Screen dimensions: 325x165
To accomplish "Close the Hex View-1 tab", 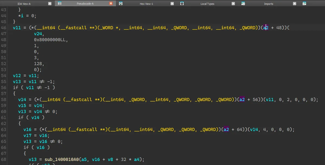I will coord(172,4).
